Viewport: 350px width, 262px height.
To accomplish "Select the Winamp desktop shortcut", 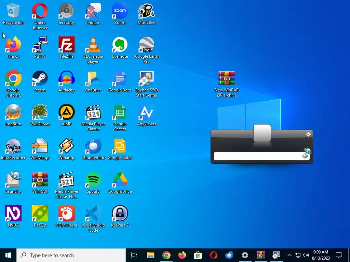I will [67, 149].
